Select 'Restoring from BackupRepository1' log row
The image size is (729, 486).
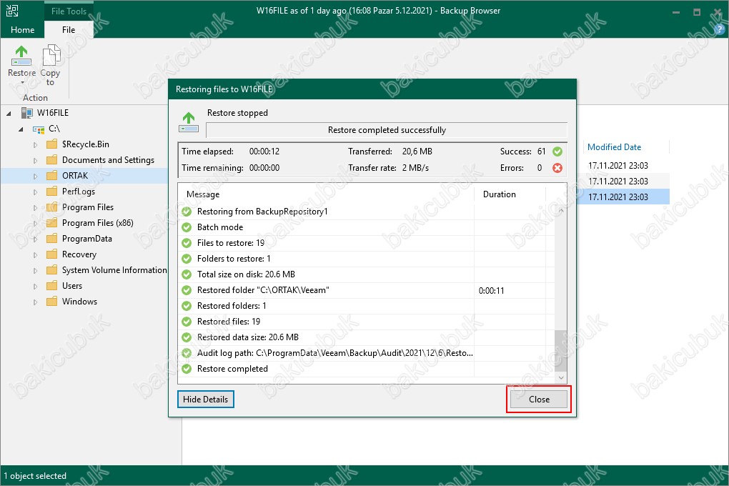point(367,211)
